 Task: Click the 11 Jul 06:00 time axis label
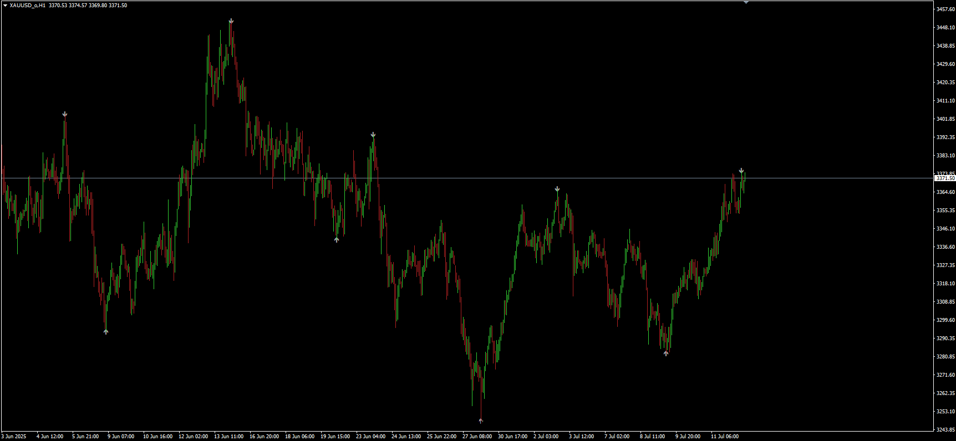[x=725, y=437]
